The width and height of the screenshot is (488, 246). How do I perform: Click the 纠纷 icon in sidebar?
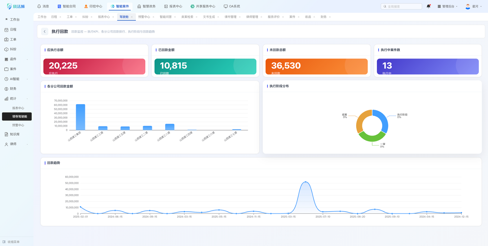coord(7,49)
